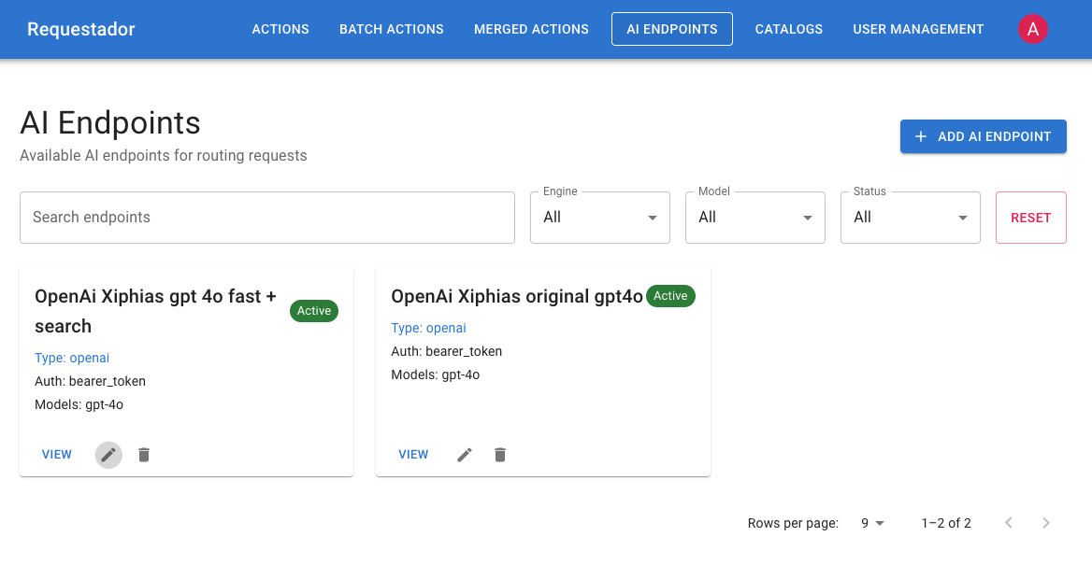Go to User Management

click(918, 29)
